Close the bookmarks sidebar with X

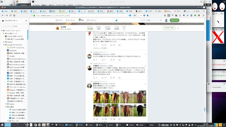coord(26,21)
